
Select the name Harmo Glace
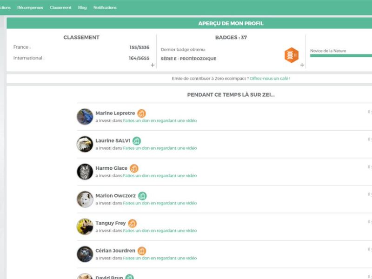111,168
